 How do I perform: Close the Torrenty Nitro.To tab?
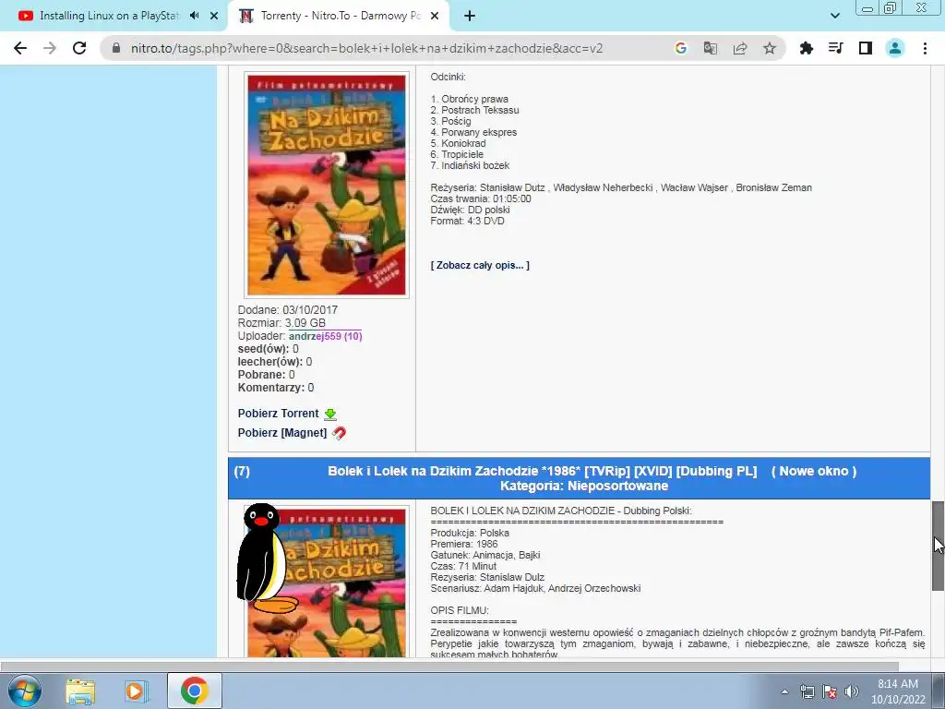pos(435,16)
